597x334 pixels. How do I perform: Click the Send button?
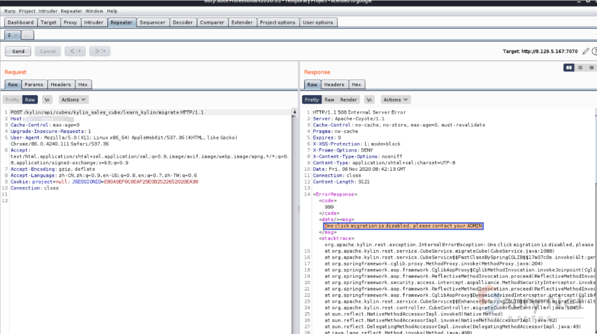pyautogui.click(x=18, y=51)
